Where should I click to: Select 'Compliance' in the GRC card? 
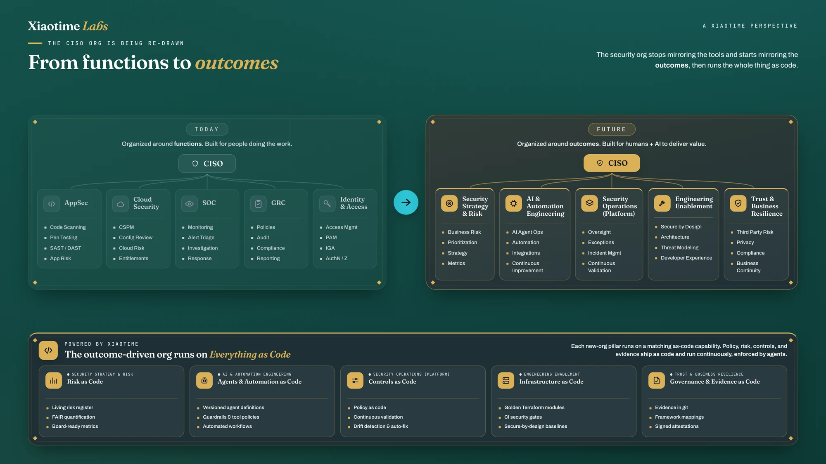point(271,248)
